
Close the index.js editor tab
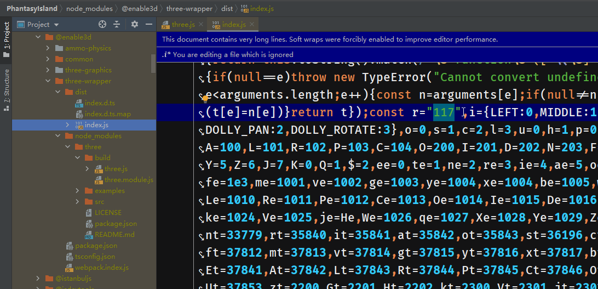pyautogui.click(x=252, y=25)
